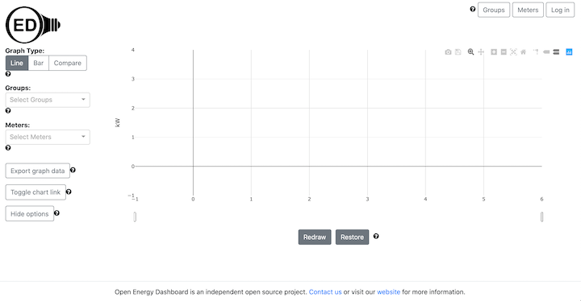Zoom out with the minus icon
The height and width of the screenshot is (301, 581).
click(x=504, y=52)
